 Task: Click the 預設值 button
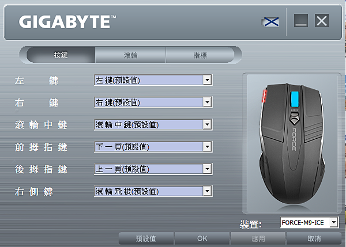(x=146, y=238)
